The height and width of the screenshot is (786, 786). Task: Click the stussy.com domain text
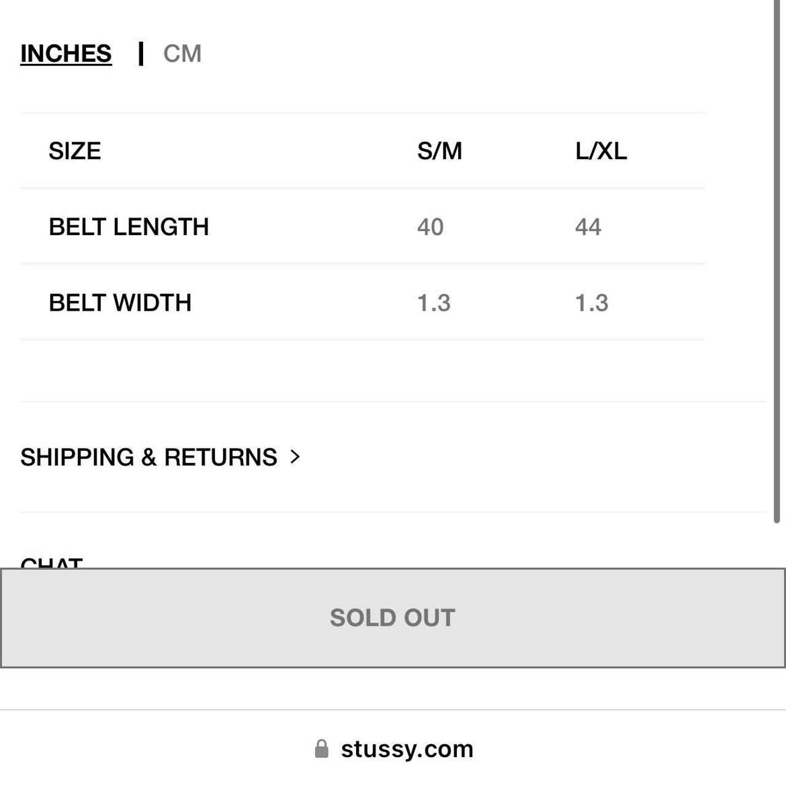(407, 749)
